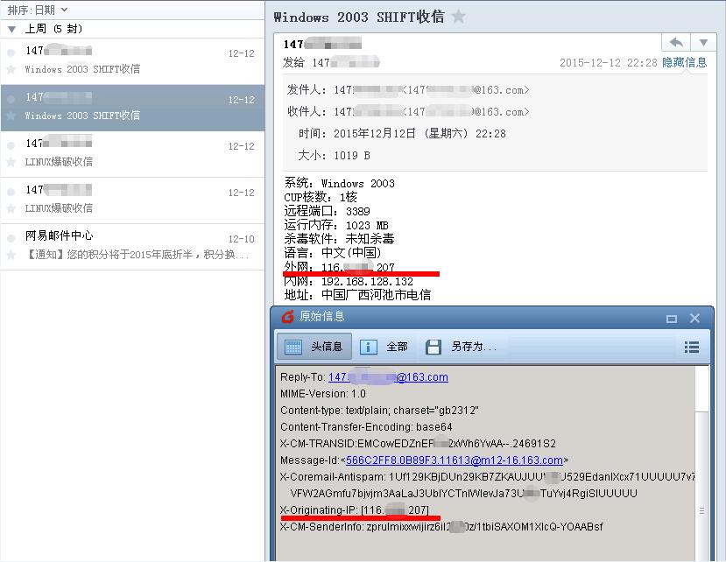
Task: Open the list menu icon in 原始信息 toolbar
Action: tap(691, 347)
